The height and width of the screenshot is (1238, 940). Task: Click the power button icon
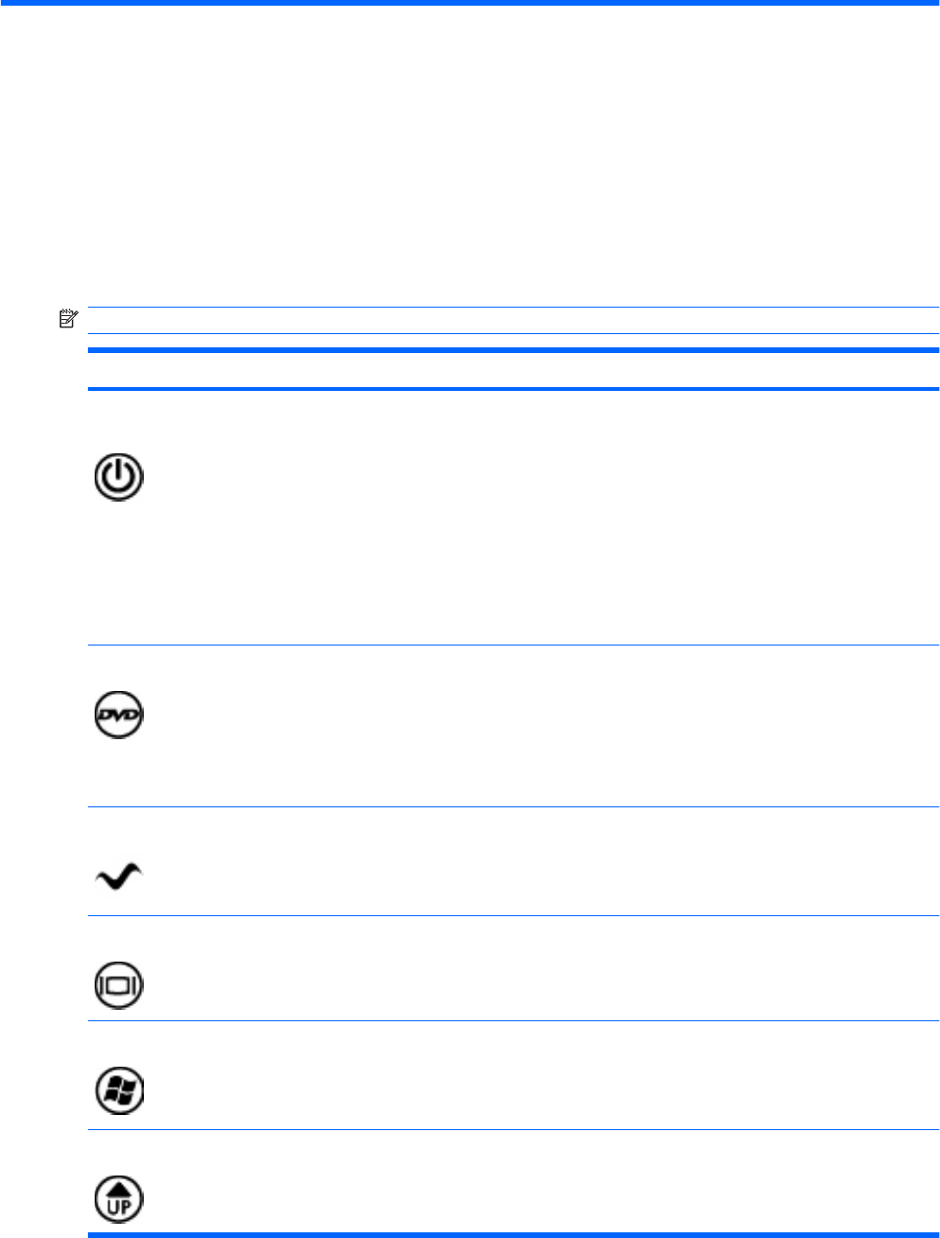tap(118, 477)
